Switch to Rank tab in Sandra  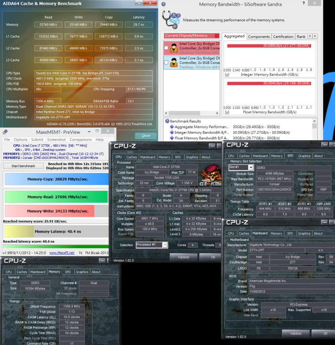(301, 37)
